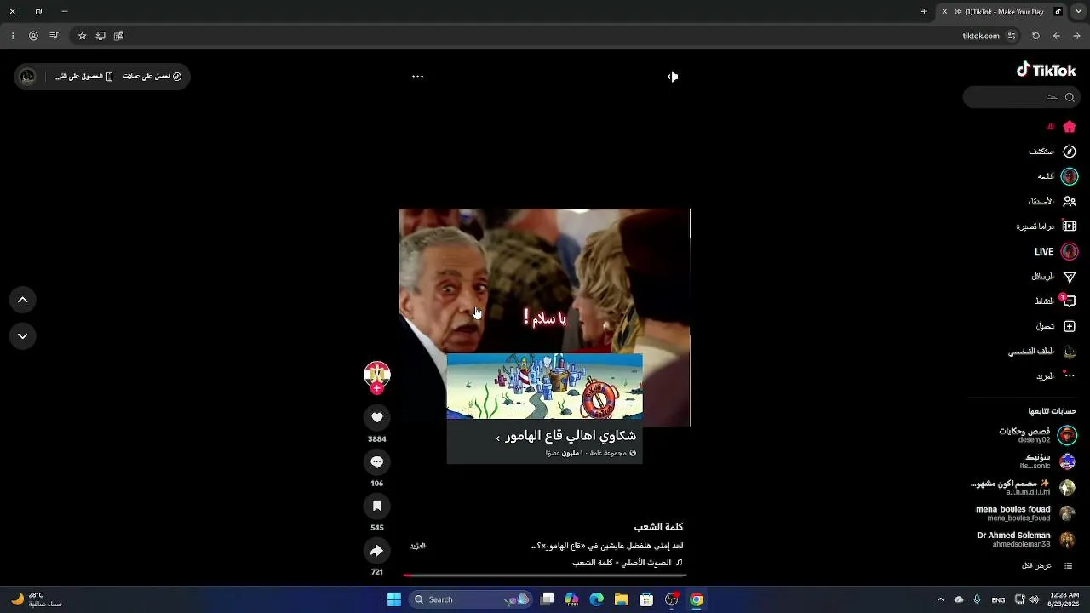The width and height of the screenshot is (1090, 613).
Task: Like the video with the heart icon
Action: coord(377,417)
